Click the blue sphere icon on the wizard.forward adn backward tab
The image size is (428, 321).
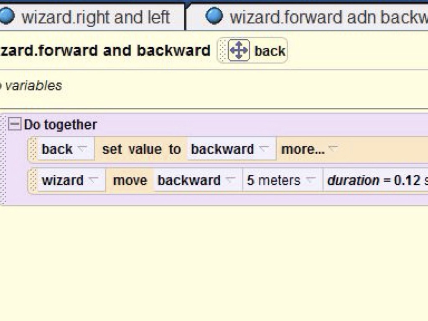click(214, 17)
